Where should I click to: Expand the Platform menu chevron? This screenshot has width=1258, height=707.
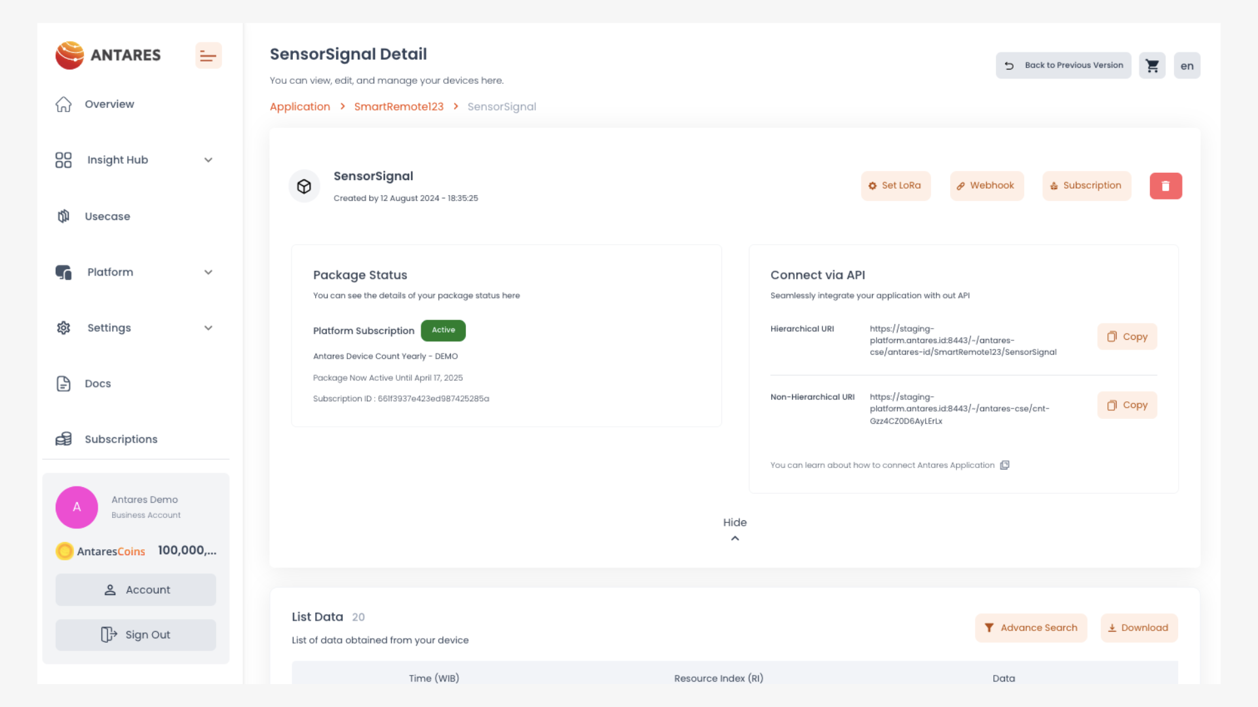[208, 272]
